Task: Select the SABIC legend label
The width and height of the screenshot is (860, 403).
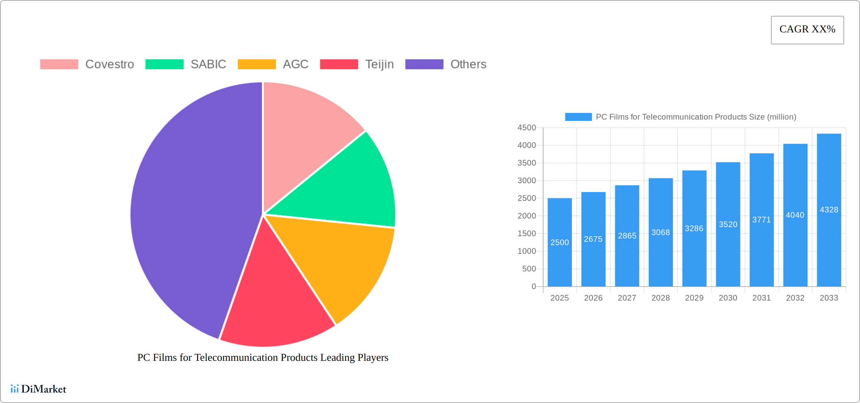Action: click(209, 64)
